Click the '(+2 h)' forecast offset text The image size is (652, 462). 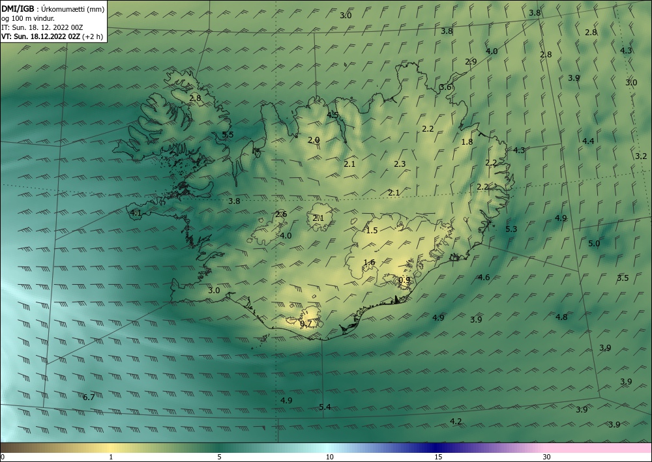93,36
